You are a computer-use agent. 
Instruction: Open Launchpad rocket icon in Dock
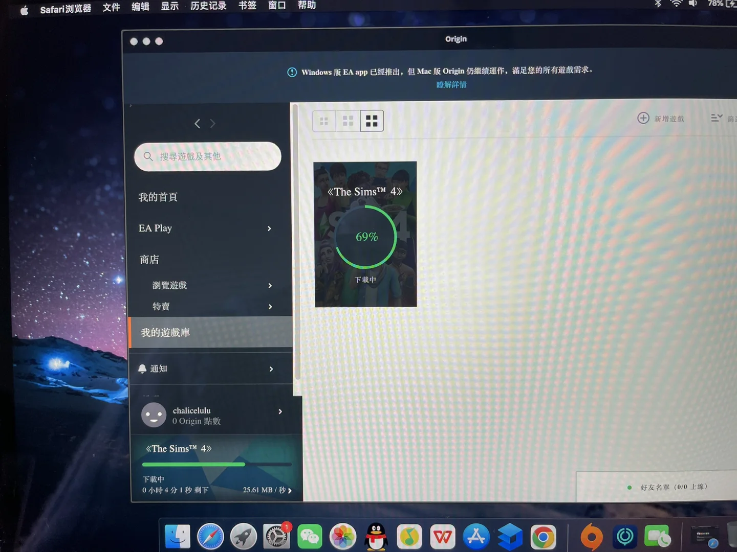(x=244, y=537)
